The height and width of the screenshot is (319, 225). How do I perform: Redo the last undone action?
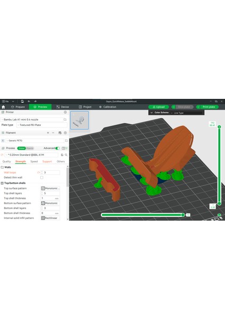click(x=35, y=102)
